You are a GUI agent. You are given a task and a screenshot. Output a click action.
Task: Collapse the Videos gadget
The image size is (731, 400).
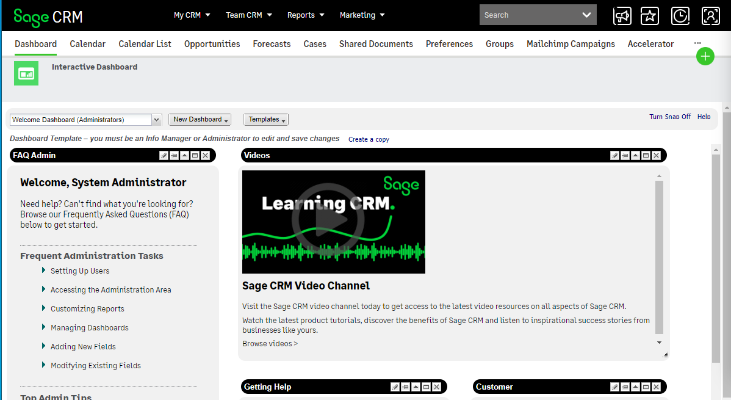click(x=635, y=156)
